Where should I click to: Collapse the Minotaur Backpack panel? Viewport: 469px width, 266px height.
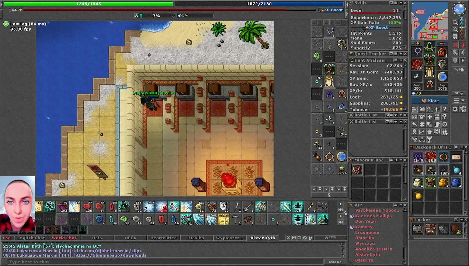coord(400,160)
